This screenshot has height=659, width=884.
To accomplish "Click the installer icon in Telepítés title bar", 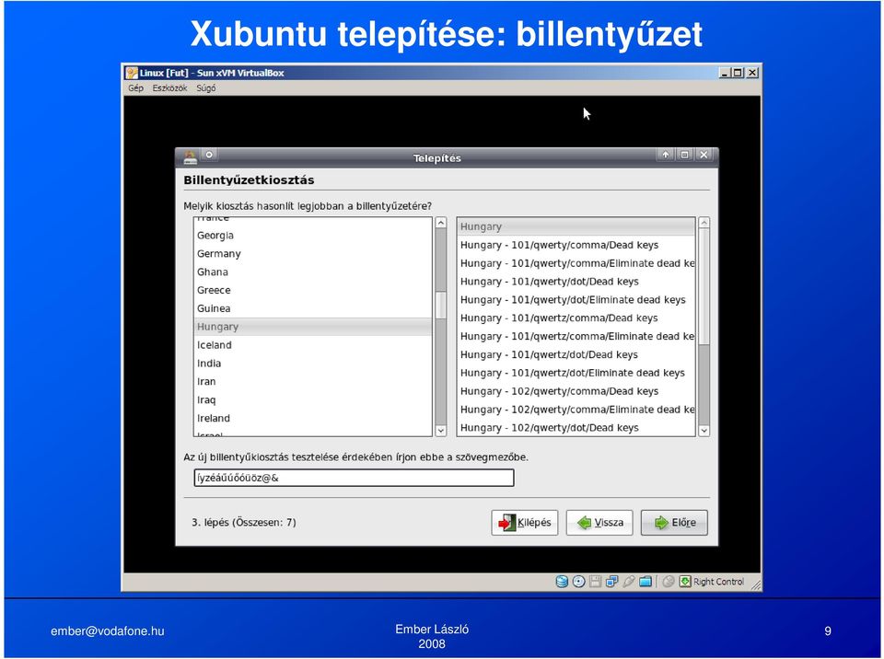I will [x=191, y=157].
